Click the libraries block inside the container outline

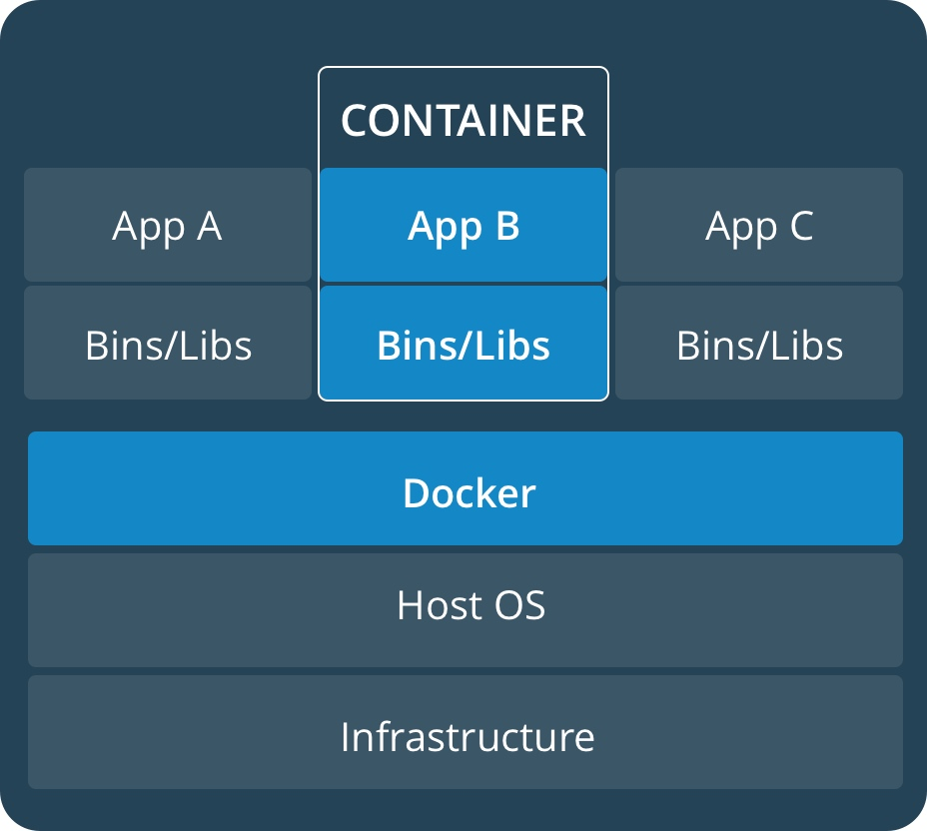[x=463, y=344]
